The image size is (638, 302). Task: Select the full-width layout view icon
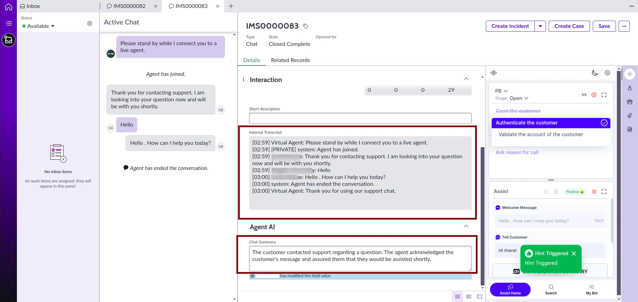[x=480, y=296]
